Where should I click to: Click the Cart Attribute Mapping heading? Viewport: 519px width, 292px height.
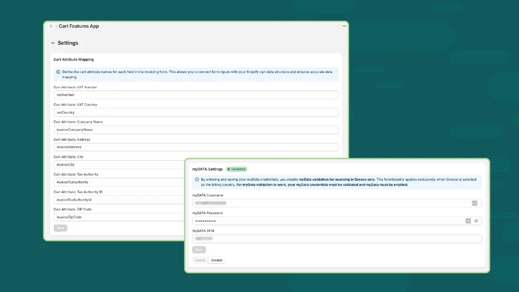[x=74, y=60]
